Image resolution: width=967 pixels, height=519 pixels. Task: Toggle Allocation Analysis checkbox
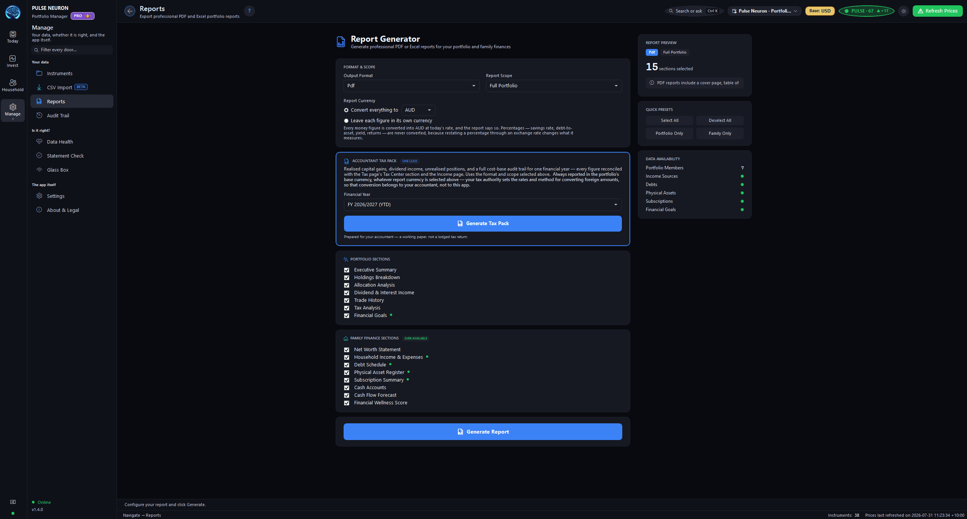click(347, 285)
